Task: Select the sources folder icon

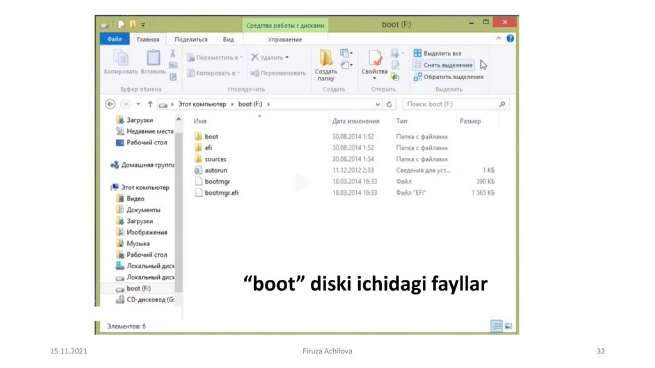Action: click(198, 159)
